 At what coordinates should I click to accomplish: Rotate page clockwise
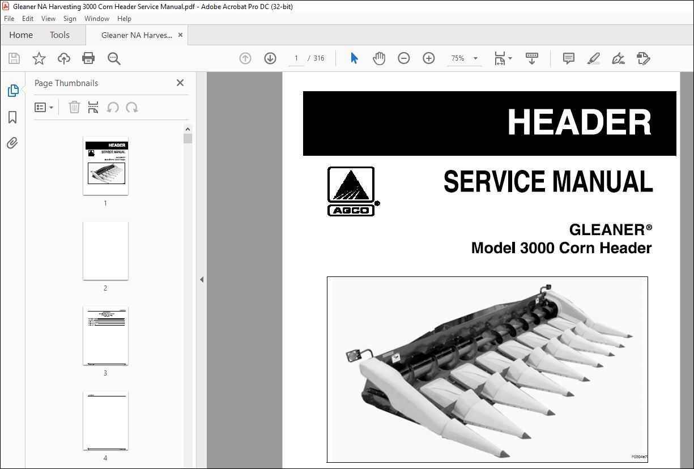click(132, 108)
